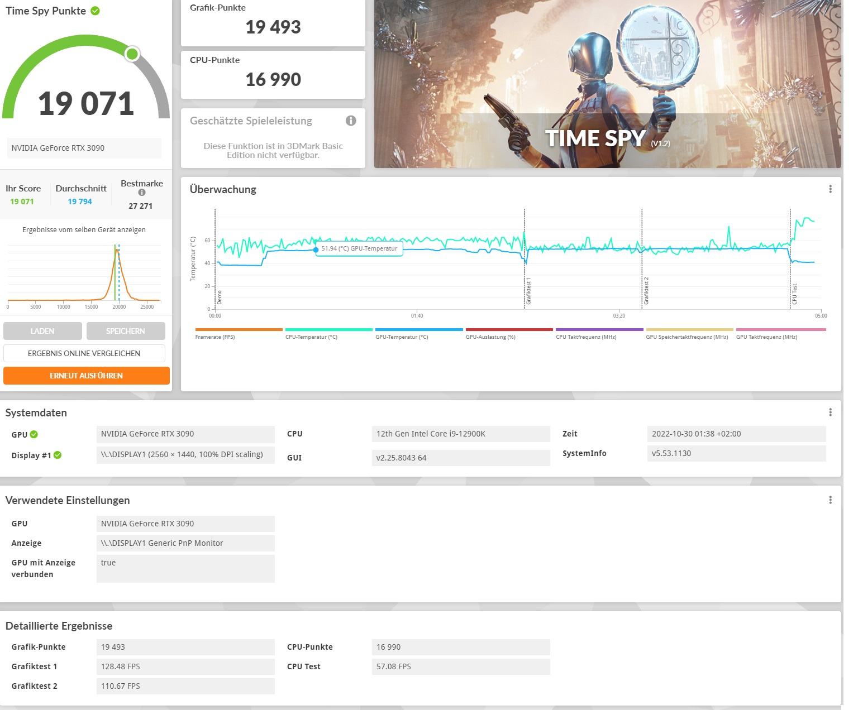
Task: Click the Time Spy hero banner image
Action: 607,84
